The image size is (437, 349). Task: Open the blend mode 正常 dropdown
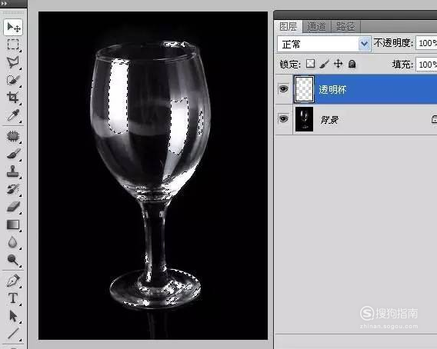coord(324,44)
